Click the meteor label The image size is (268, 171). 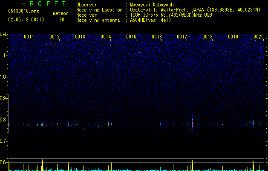pyautogui.click(x=61, y=13)
